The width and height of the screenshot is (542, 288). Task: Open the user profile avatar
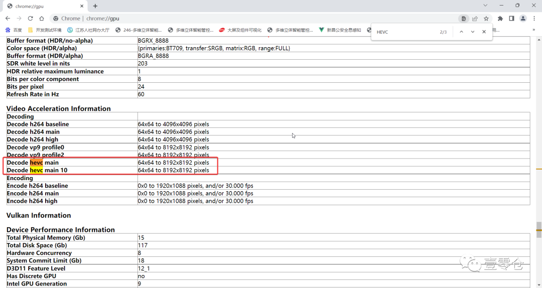click(x=523, y=19)
